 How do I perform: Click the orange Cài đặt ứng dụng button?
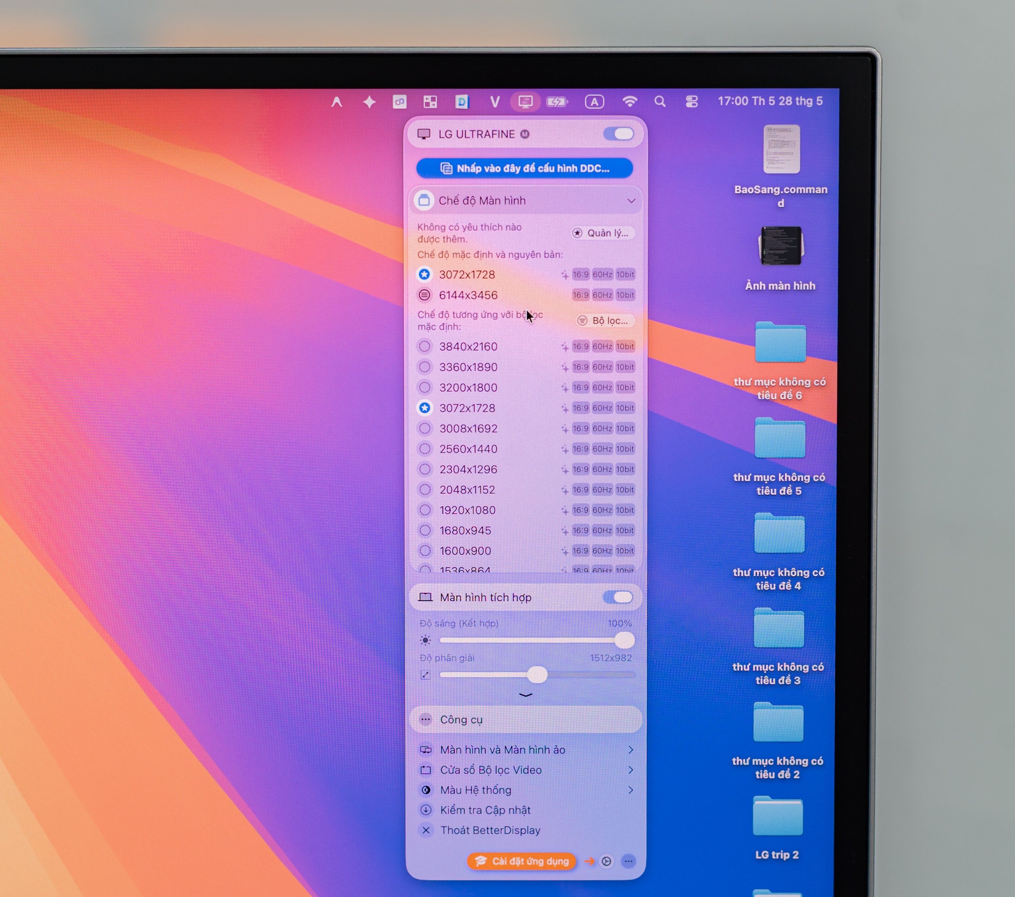(x=521, y=861)
